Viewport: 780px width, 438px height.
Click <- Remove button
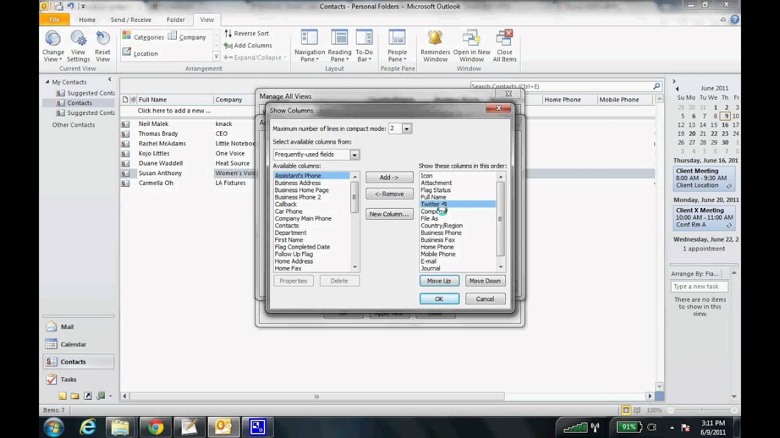389,194
